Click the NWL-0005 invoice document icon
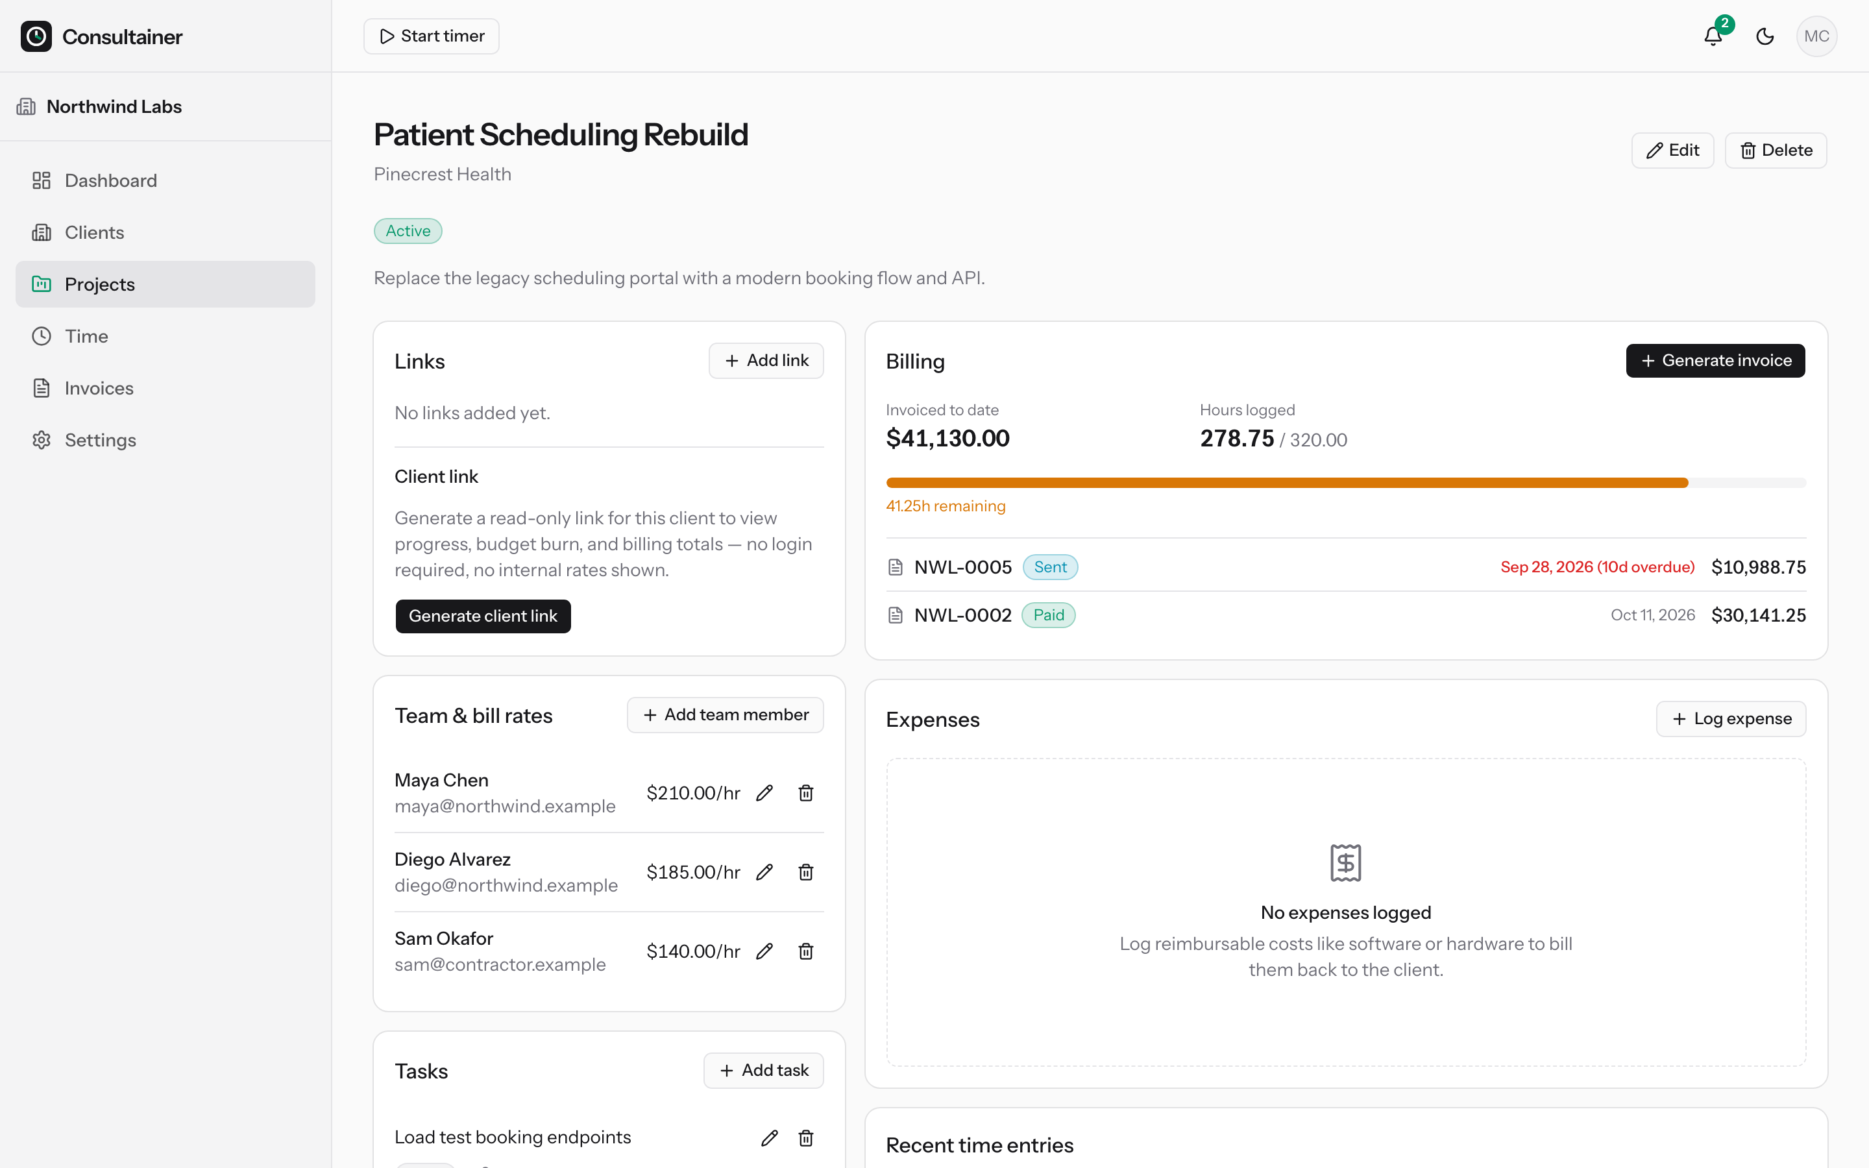 click(x=895, y=567)
